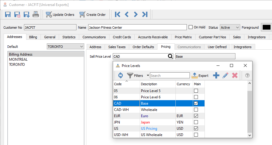Viewport: 272px width, 145px height.
Task: Refresh the Price Levels list
Action: 120,76
